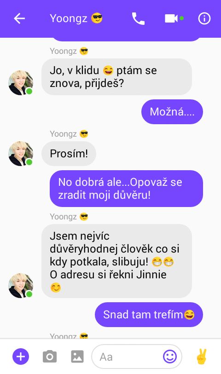Open the camera from the bottom bar
This screenshot has width=221, height=374.
pyautogui.click(x=50, y=357)
